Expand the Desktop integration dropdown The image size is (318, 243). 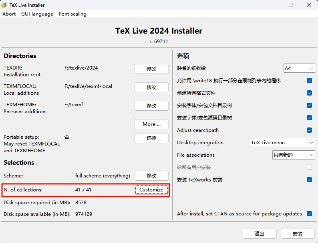pyautogui.click(x=282, y=142)
